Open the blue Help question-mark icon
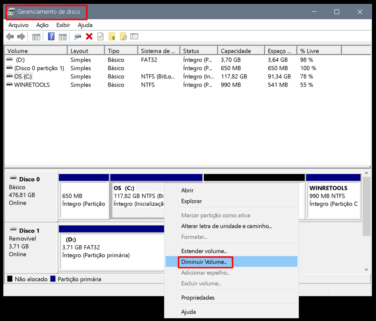 pyautogui.click(x=51, y=36)
